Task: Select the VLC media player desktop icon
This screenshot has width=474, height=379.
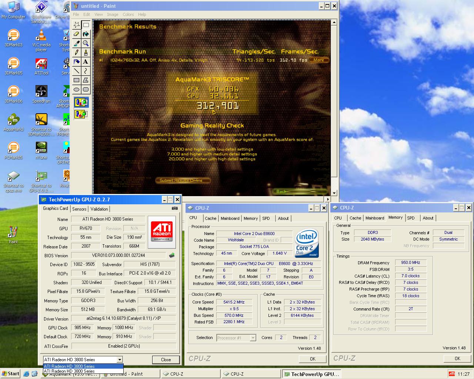Action: 41,41
